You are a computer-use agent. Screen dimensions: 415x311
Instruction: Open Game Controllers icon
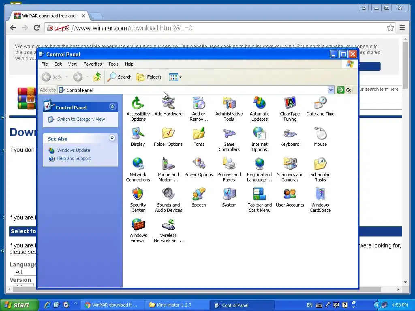pyautogui.click(x=229, y=139)
